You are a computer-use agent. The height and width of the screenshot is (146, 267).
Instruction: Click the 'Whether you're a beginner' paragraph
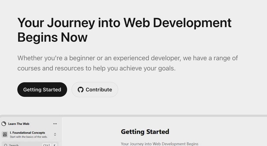[x=127, y=63]
